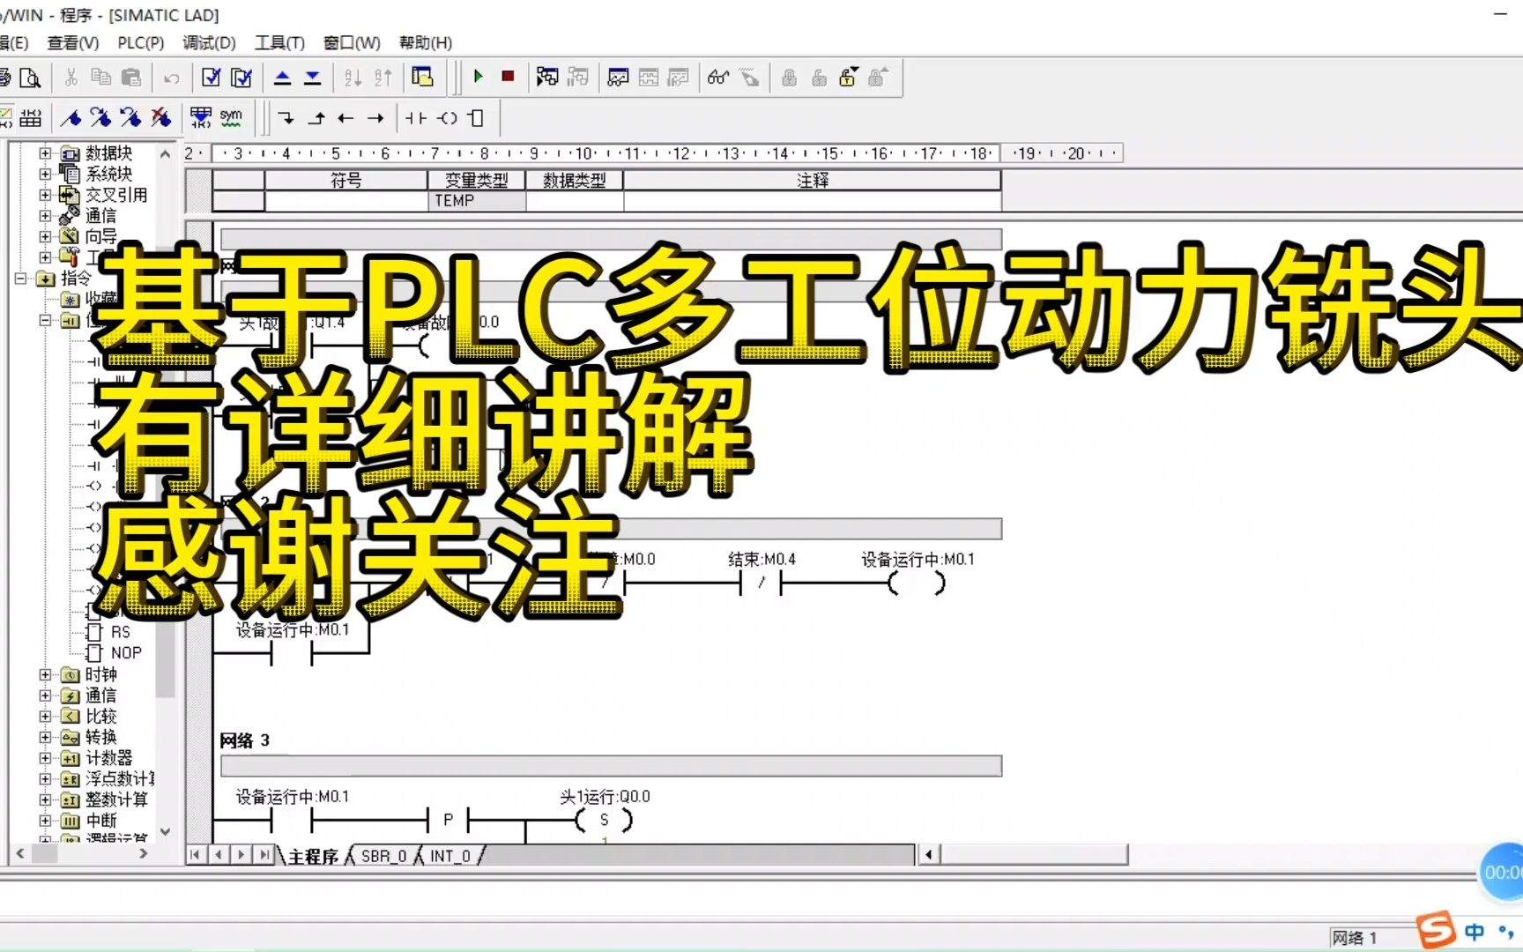1523x952 pixels.
Task: Click the 中 input method button in the taskbar
Action: [1474, 930]
